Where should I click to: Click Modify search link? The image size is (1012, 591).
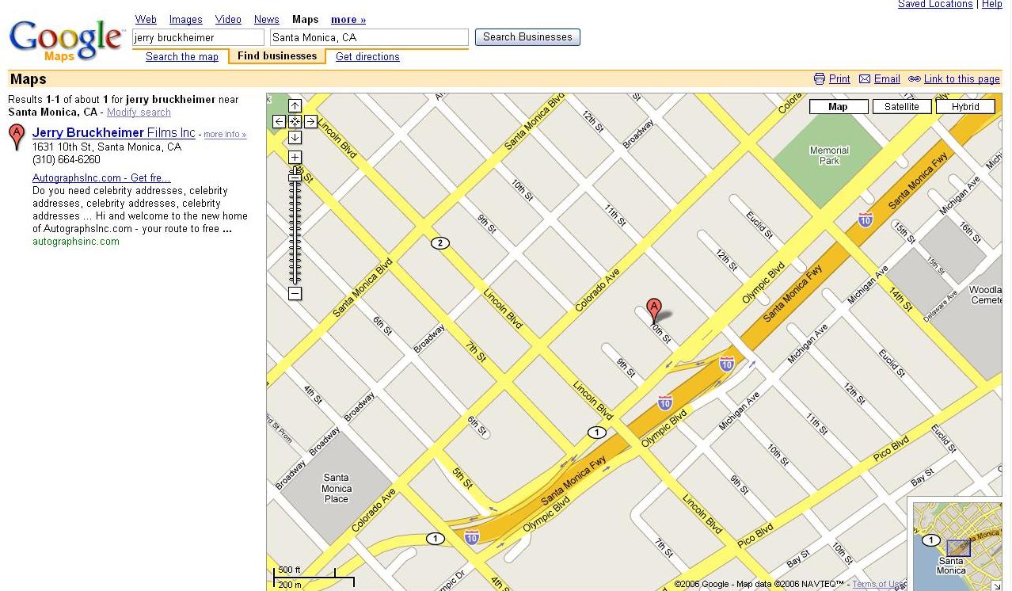[139, 112]
